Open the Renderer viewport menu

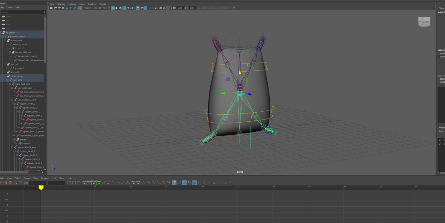[92, 4]
